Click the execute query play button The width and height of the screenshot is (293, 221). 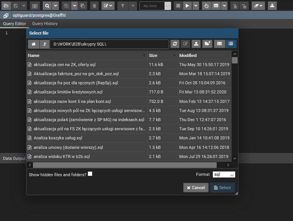(x=187, y=6)
